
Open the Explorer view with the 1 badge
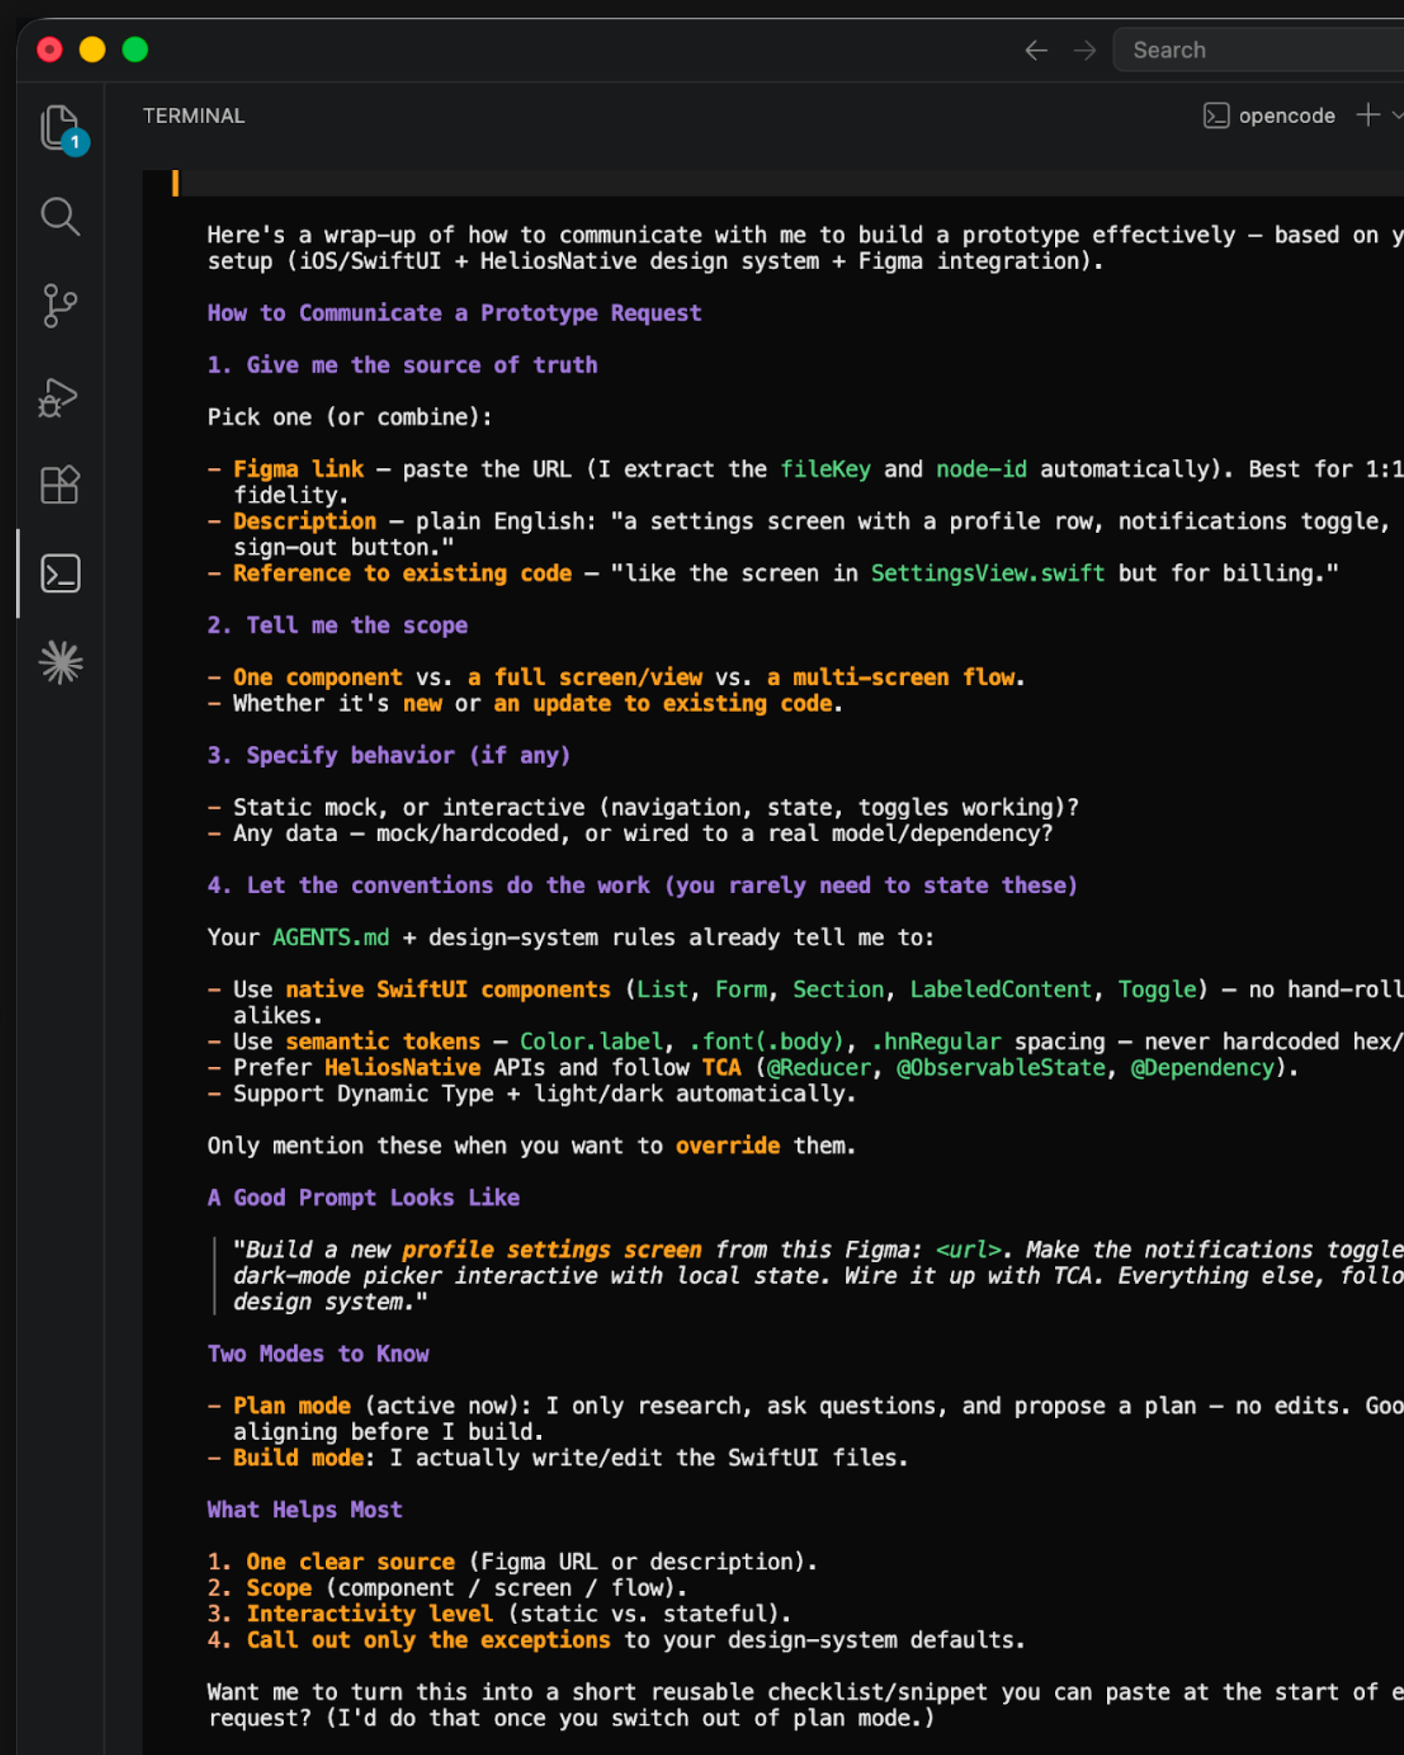(x=60, y=128)
